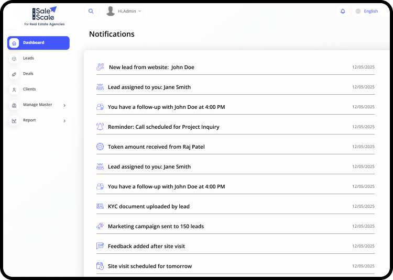The image size is (393, 280).
Task: Click the admin user avatar
Action: [x=111, y=11]
